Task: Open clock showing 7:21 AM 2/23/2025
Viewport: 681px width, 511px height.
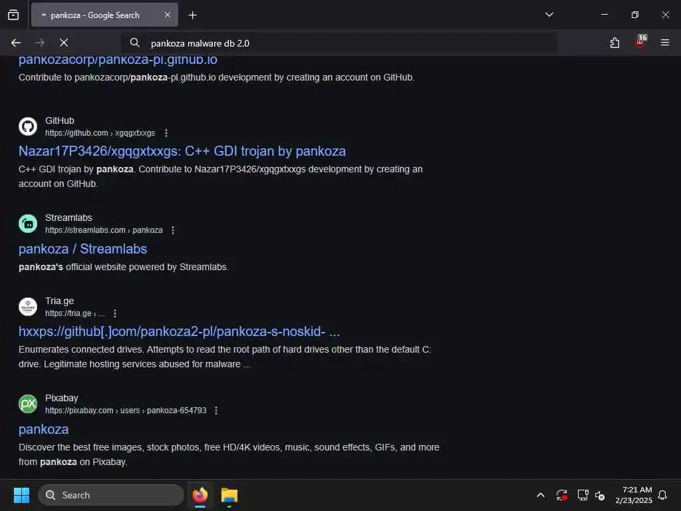Action: 634,495
